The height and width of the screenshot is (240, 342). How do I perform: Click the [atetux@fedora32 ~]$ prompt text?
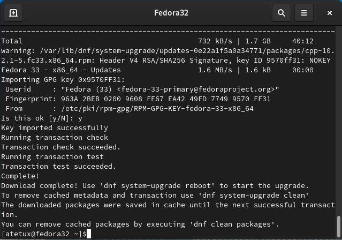[x=44, y=234]
